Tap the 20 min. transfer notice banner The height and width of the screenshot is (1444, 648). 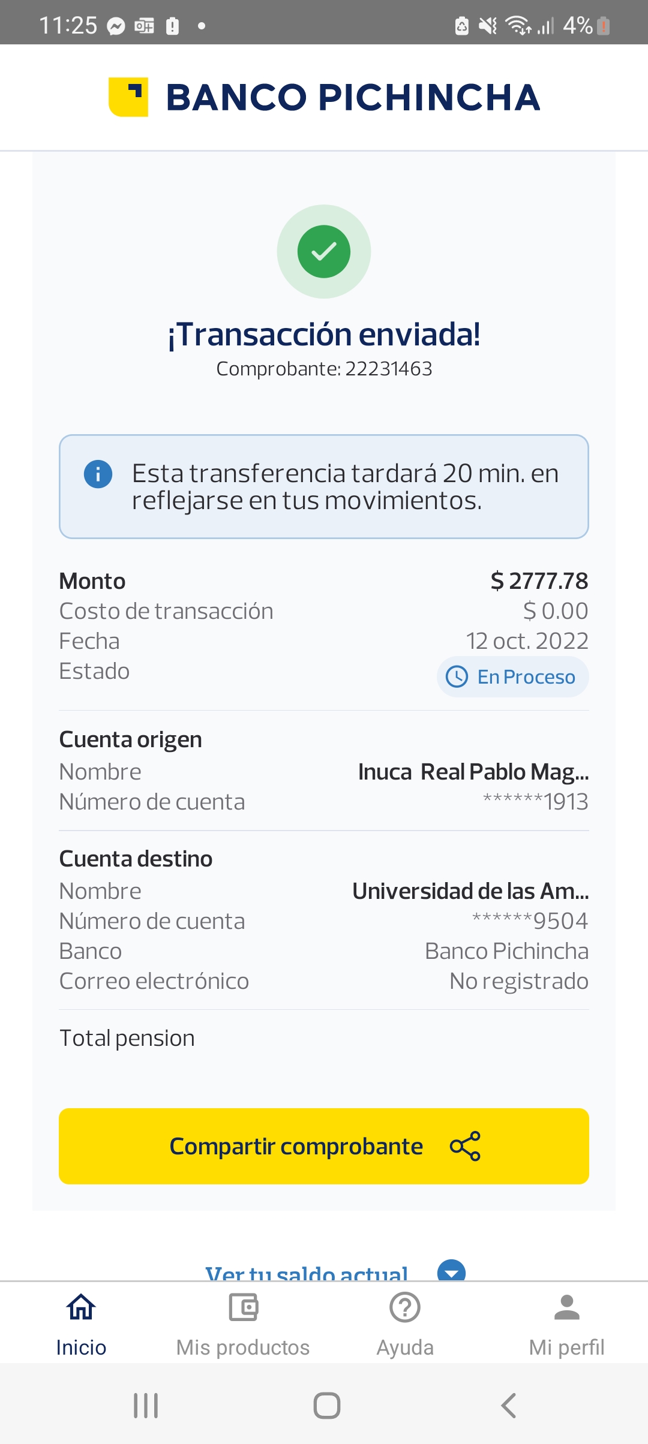324,486
